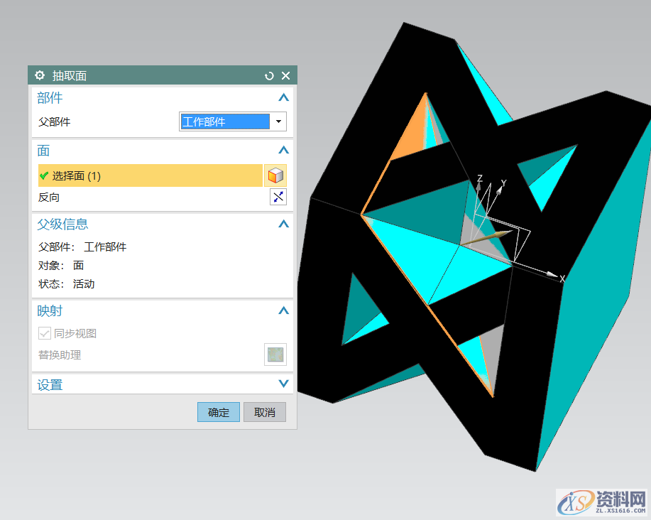651x520 pixels.
Task: Click the 反向 reverse direction icon
Action: click(278, 197)
